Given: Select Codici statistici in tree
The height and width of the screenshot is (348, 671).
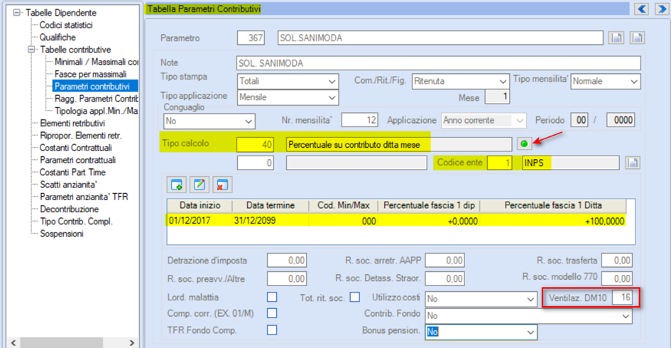Looking at the screenshot, I should (66, 26).
